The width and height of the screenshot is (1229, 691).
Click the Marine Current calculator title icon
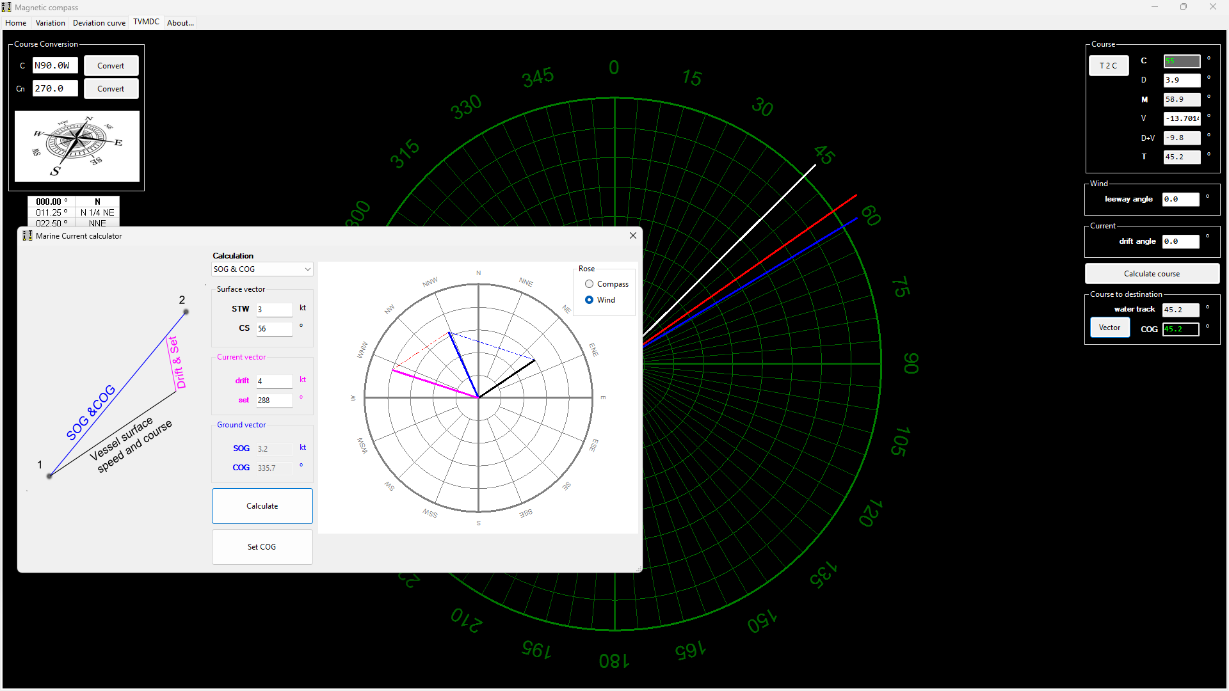pos(28,235)
